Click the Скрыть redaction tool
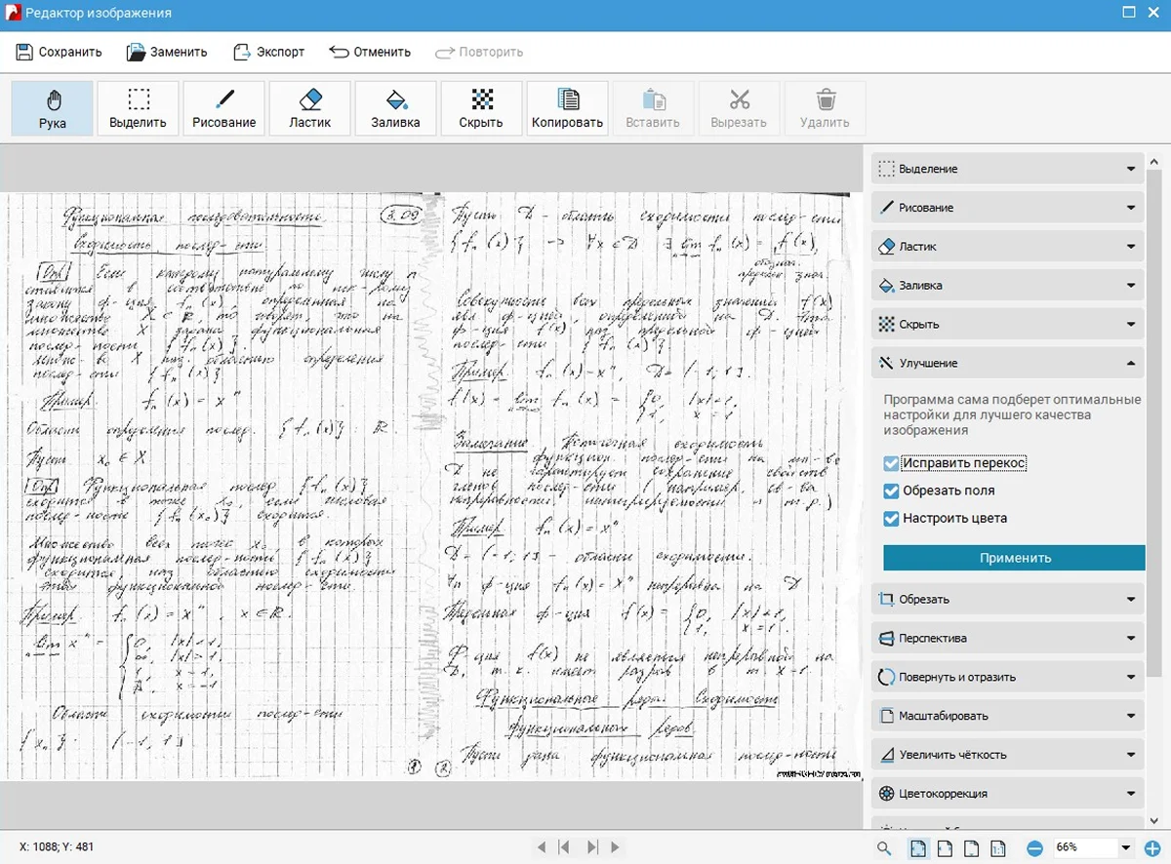1171x864 pixels. 481,108
